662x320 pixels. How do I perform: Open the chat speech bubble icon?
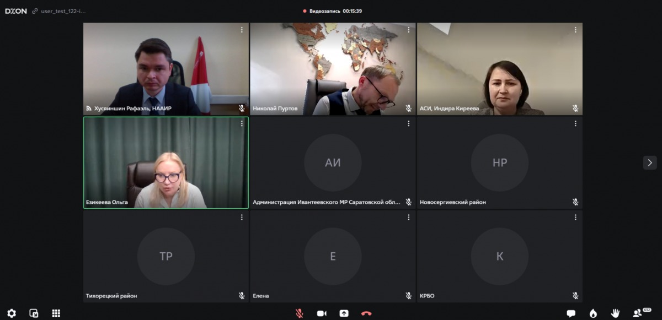pyautogui.click(x=571, y=313)
